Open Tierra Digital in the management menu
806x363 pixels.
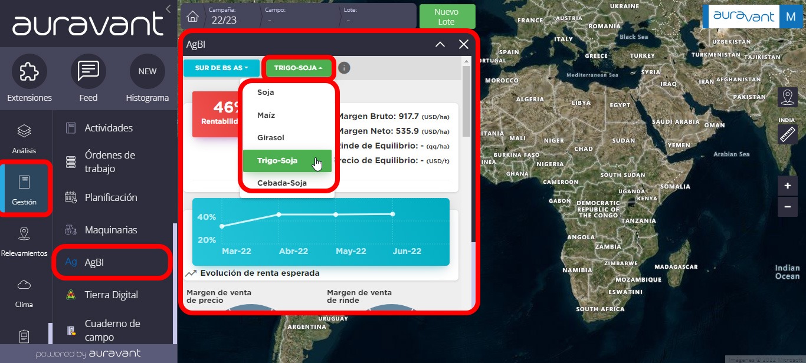click(x=112, y=295)
